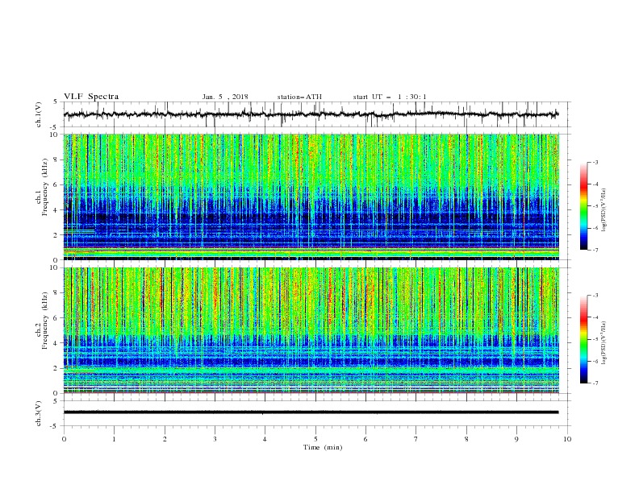The width and height of the screenshot is (639, 493).
Task: Click the ch.1 spectrogram panel
Action: 311,197
